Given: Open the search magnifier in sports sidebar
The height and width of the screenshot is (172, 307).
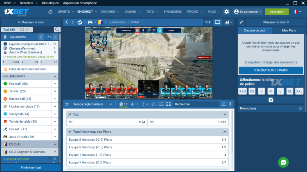Looking at the screenshot, I should coord(57,29).
